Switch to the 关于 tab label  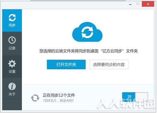(x=12, y=94)
